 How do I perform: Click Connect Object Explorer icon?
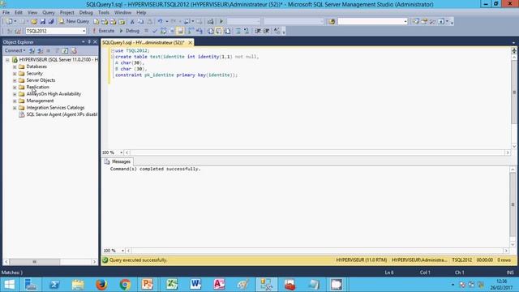point(32,50)
